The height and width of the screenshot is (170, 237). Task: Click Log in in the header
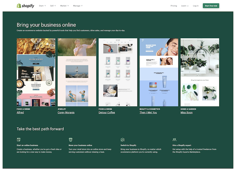click(196, 6)
